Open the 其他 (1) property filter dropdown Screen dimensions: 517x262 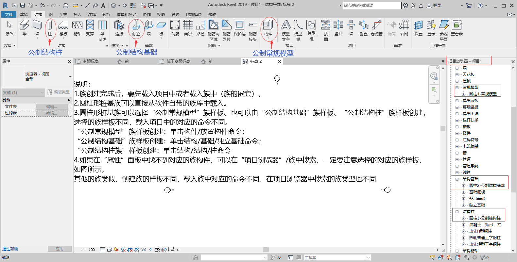[x=23, y=93]
